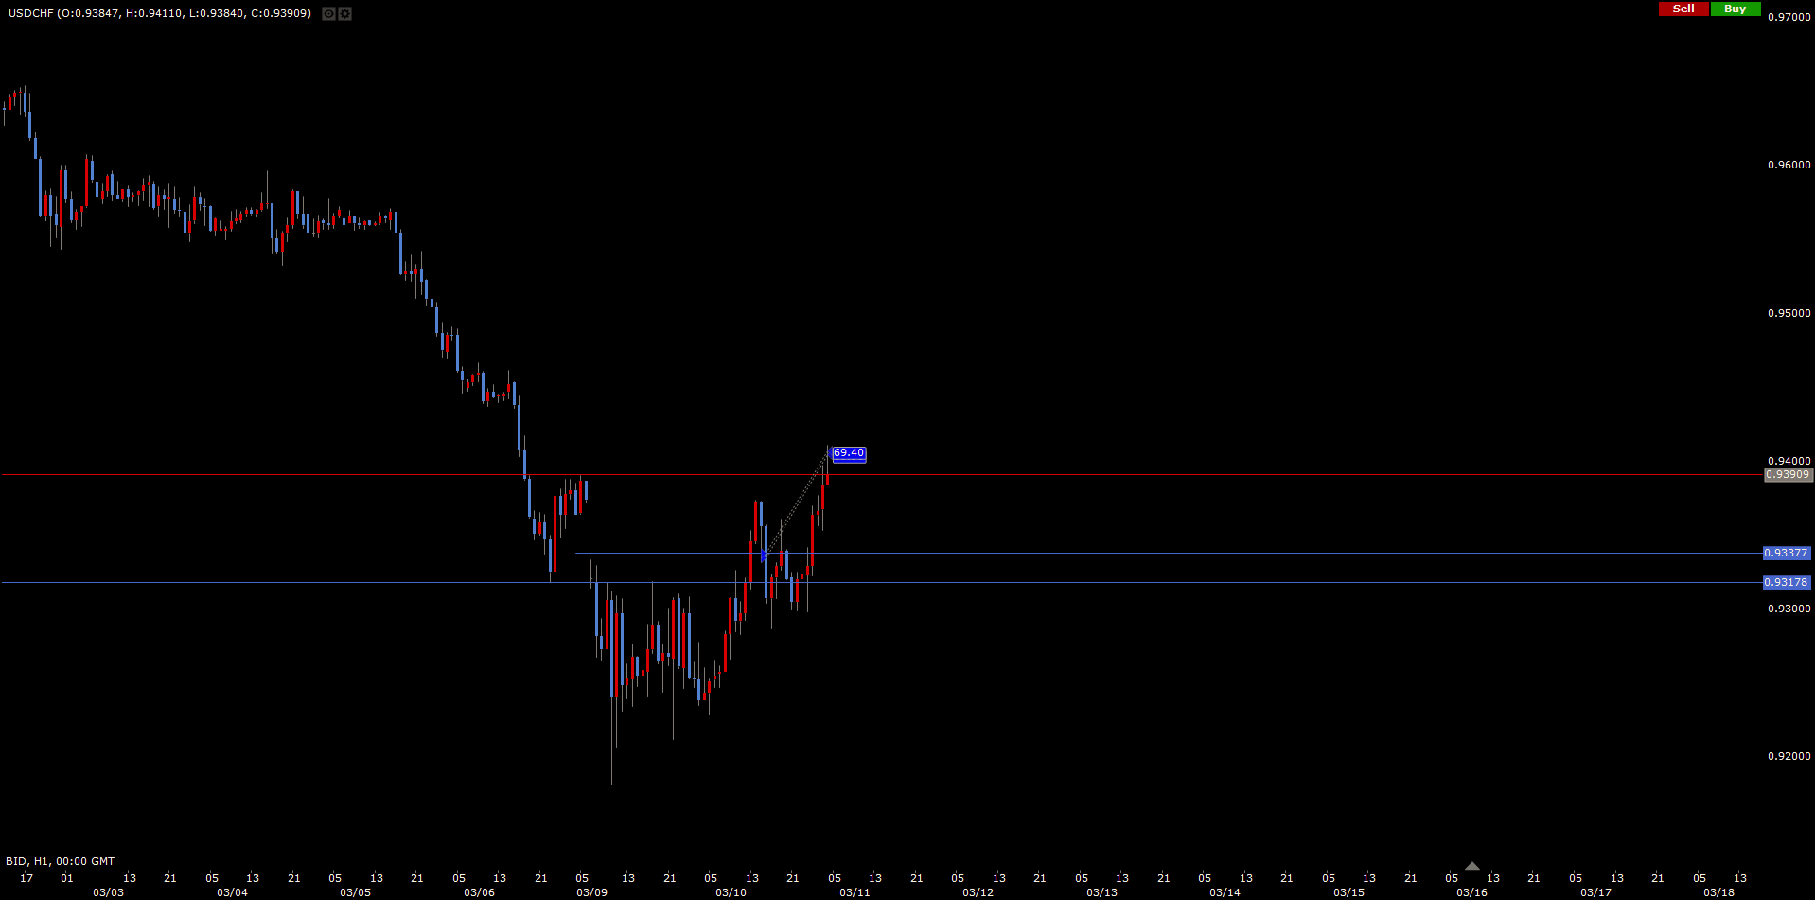Click the red Sell button
Image resolution: width=1815 pixels, height=900 pixels.
[1683, 9]
